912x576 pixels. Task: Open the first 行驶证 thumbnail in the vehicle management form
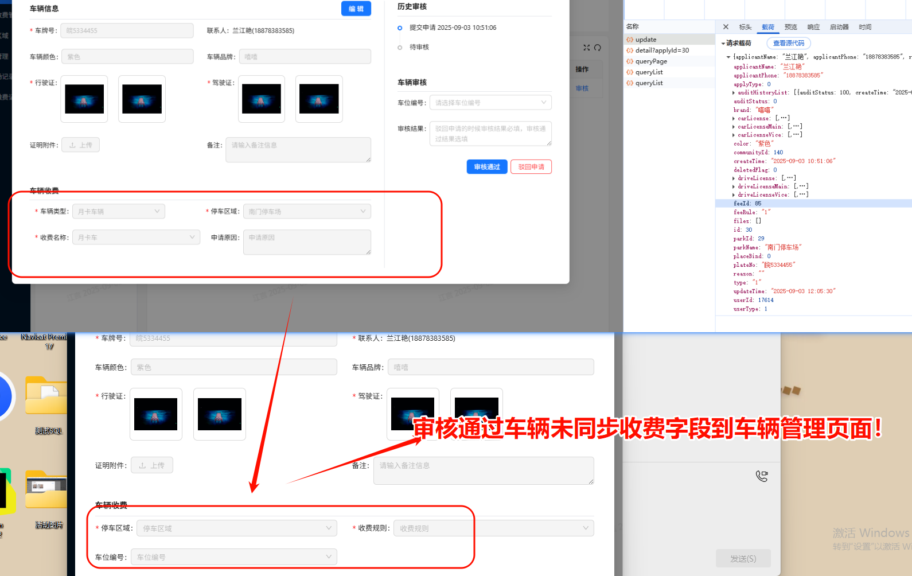[x=156, y=414]
